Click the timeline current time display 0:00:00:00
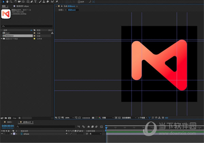Image resolution: width=204 pixels, height=143 pixels. point(8,126)
